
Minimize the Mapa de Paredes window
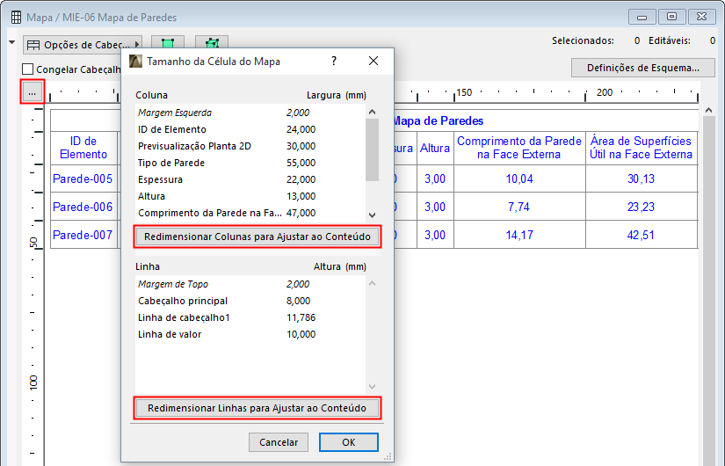(x=642, y=17)
